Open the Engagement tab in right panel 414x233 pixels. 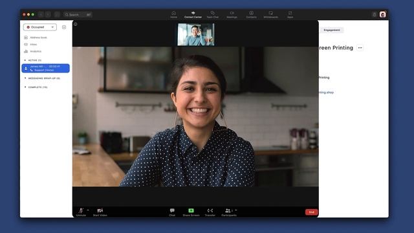pos(332,30)
